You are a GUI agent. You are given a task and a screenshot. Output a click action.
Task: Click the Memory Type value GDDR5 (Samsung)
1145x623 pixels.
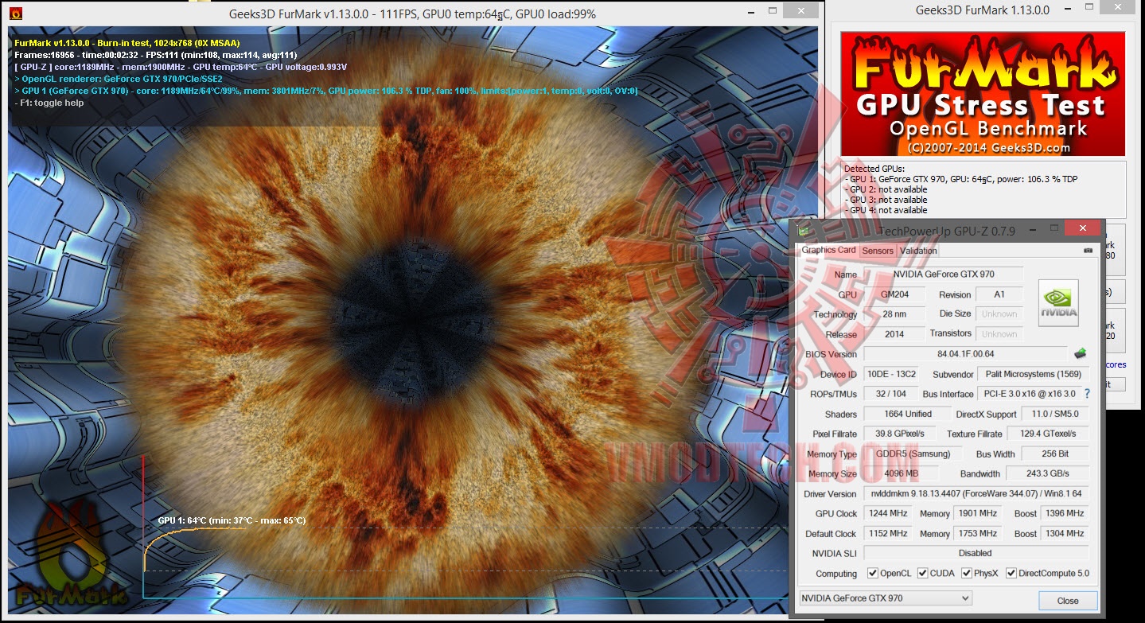click(913, 454)
